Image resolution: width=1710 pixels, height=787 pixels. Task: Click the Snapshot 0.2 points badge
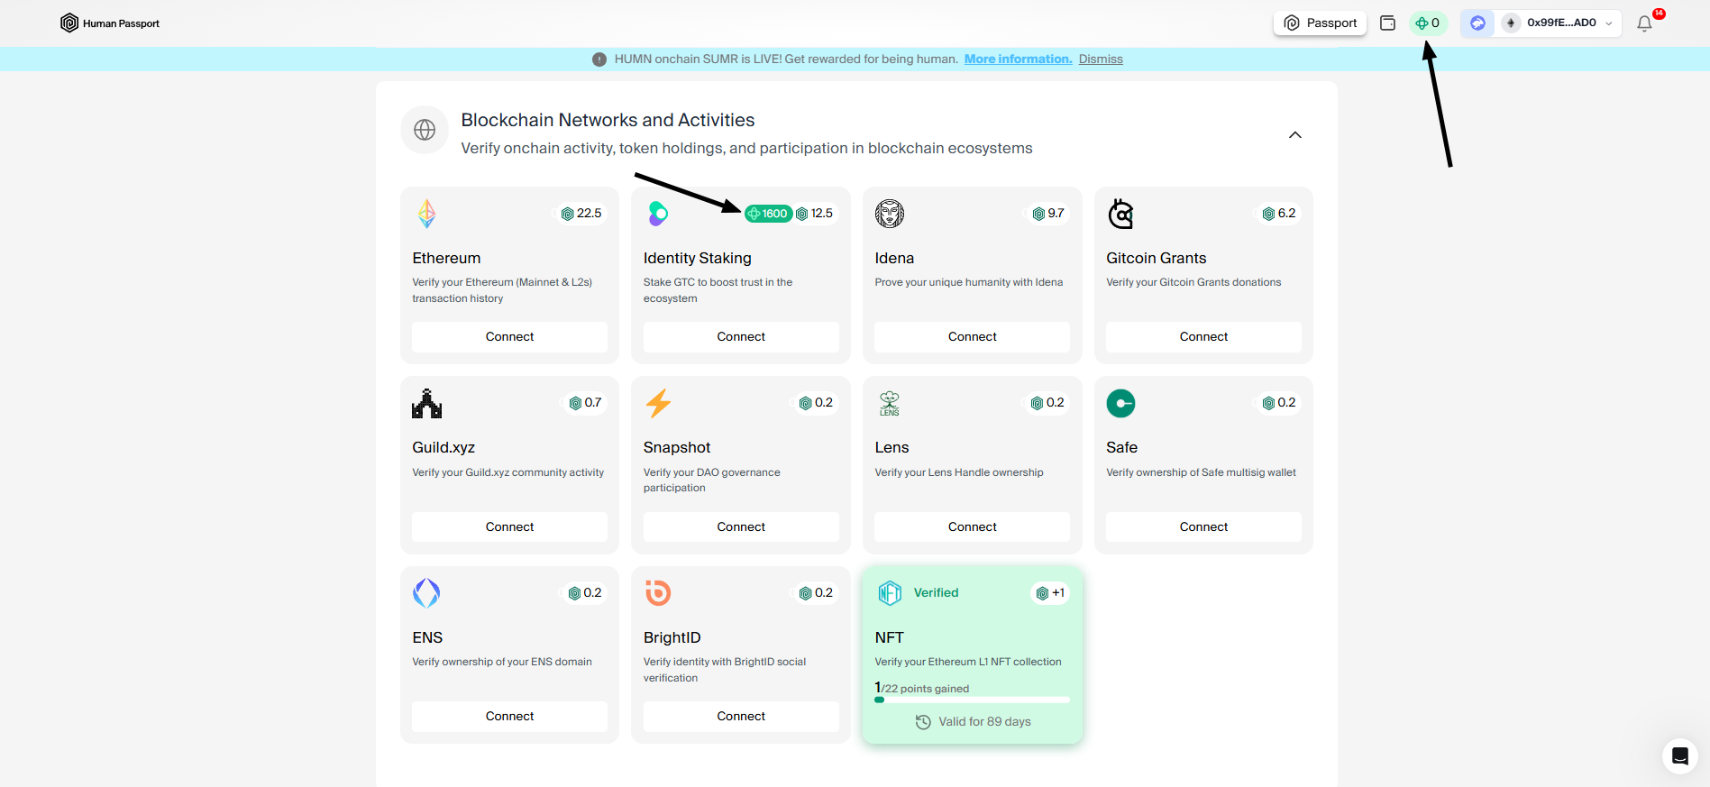pyautogui.click(x=816, y=403)
